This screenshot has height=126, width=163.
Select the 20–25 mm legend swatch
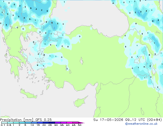point(46,123)
